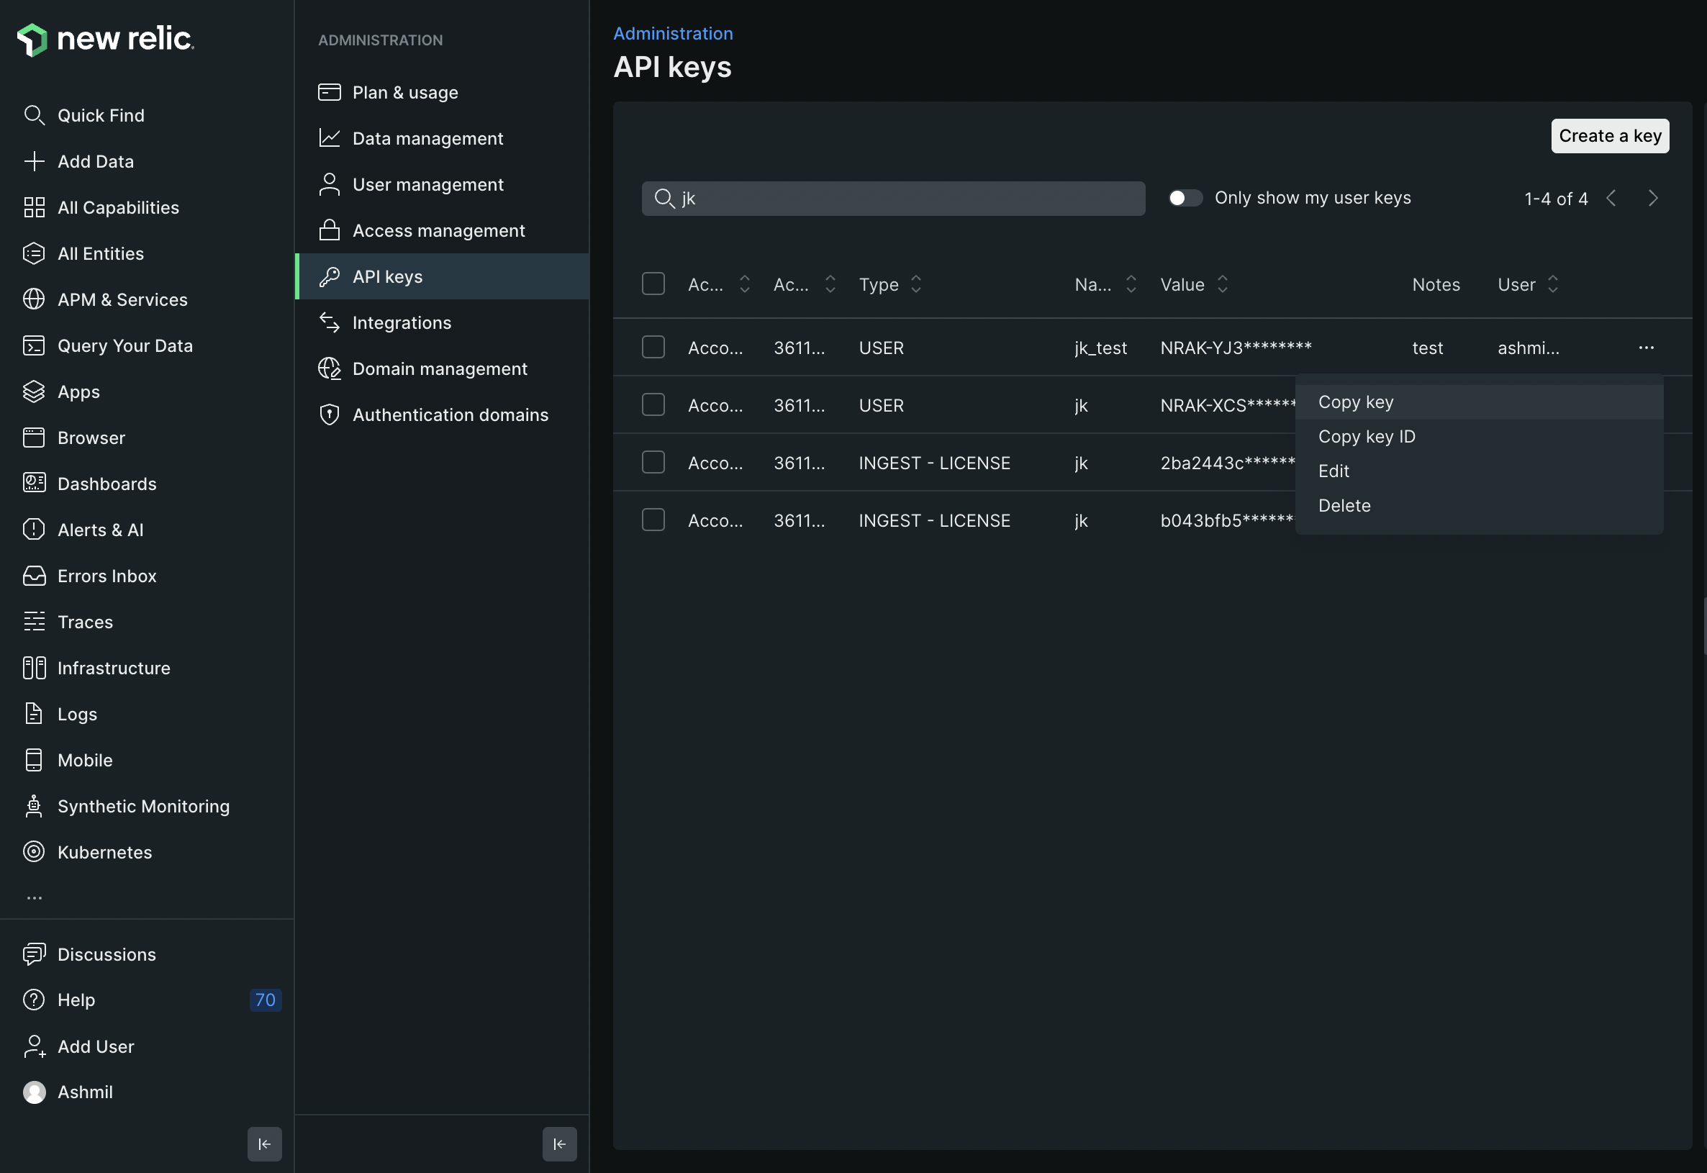1707x1173 pixels.
Task: Click the Notes column header
Action: click(x=1436, y=284)
